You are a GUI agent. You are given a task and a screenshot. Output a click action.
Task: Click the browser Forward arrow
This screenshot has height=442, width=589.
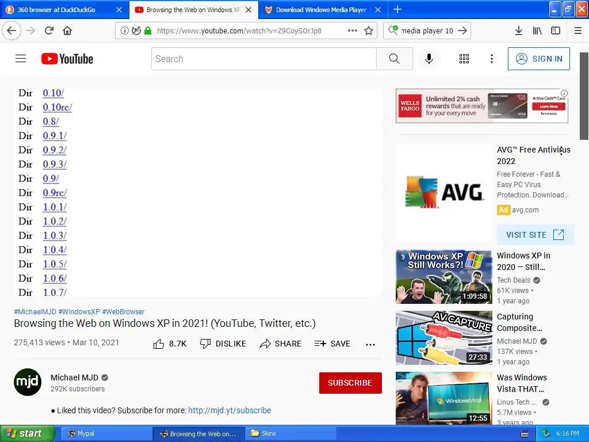coord(30,31)
